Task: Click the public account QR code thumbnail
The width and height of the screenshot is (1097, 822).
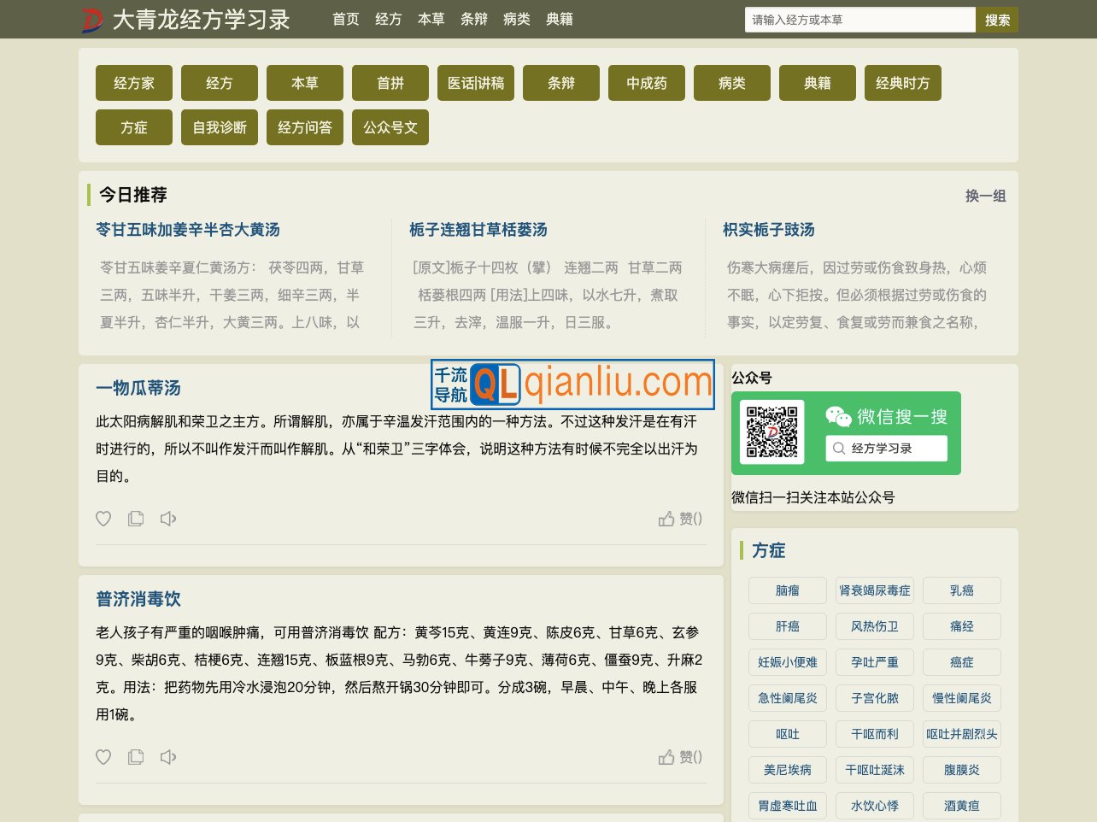Action: point(771,432)
